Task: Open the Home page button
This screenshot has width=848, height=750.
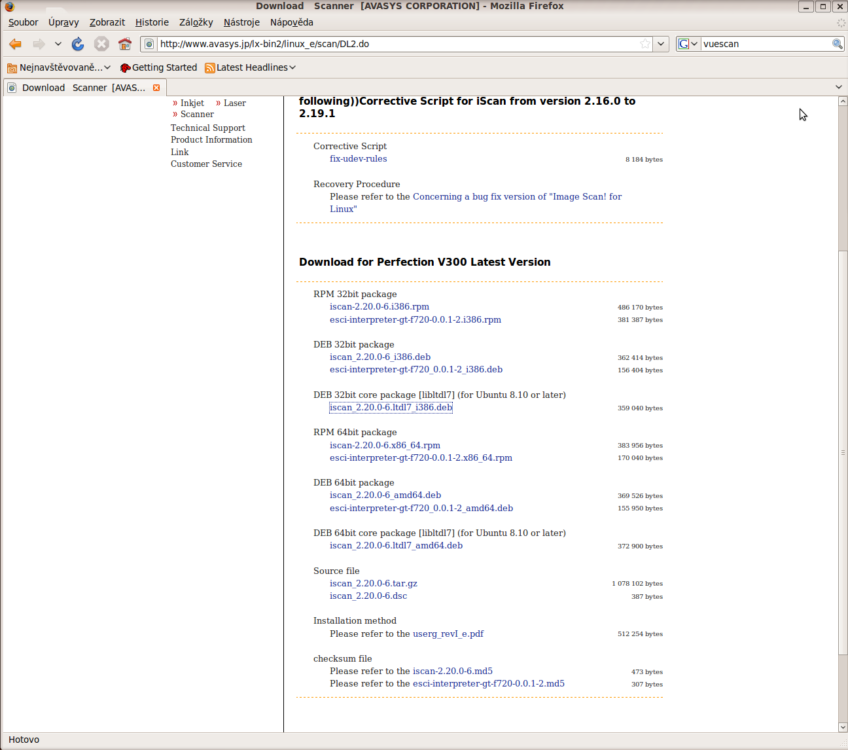Action: coord(125,44)
